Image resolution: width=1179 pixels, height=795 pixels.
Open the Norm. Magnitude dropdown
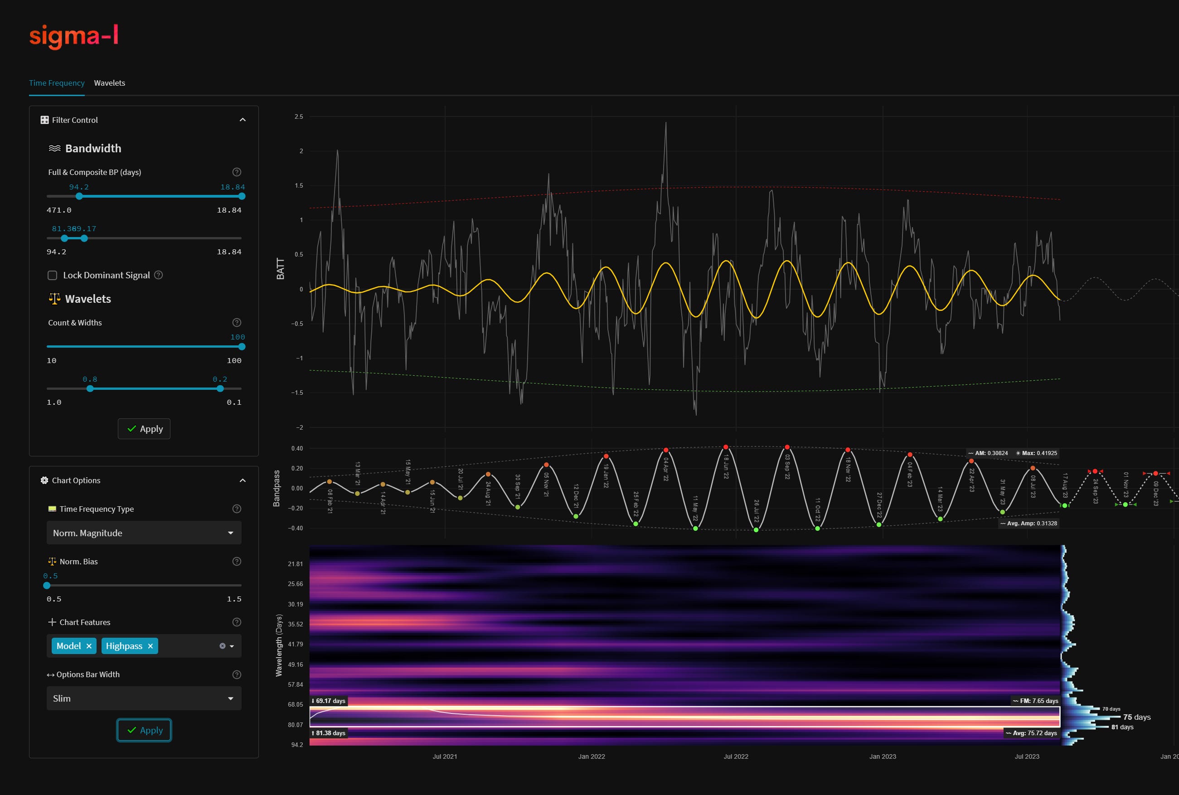[144, 533]
